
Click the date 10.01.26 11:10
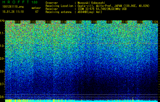[x=13, y=12]
